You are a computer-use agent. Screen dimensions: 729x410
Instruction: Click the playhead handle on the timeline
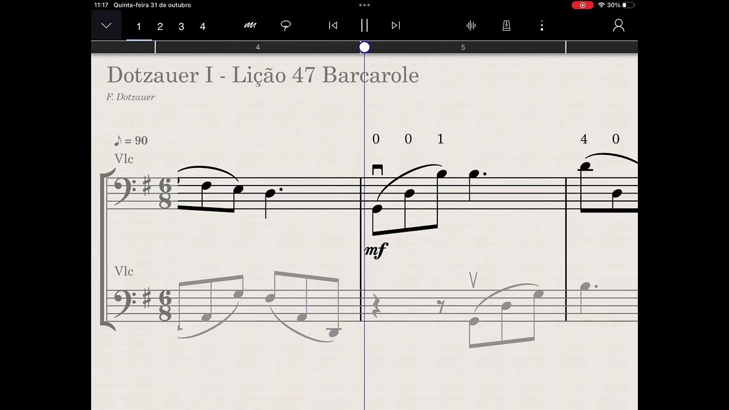364,47
